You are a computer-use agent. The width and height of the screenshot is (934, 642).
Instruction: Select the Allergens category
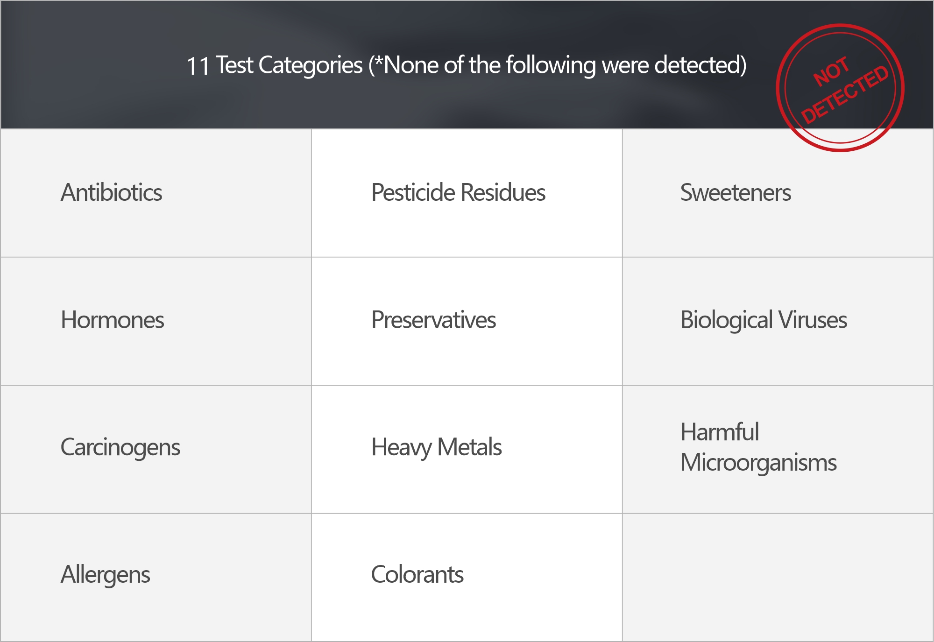(105, 575)
